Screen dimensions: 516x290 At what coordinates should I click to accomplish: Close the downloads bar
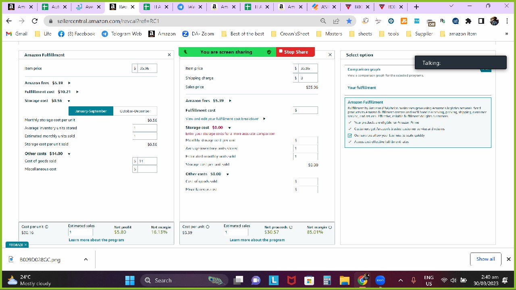pyautogui.click(x=509, y=259)
